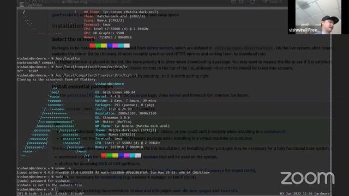Click the 'Linux ardmore 4.4.0 FreeBSD 14.0-CURRENT' output line
The height and width of the screenshot is (196, 349).
click(113, 173)
